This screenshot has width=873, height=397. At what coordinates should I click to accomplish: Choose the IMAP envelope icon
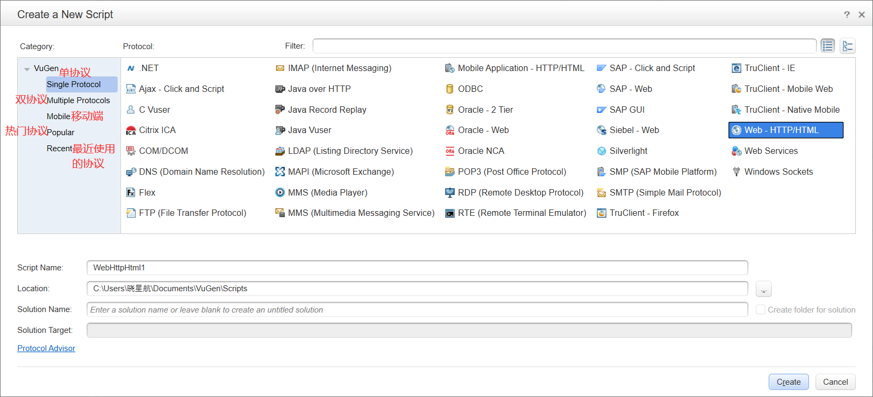[280, 68]
